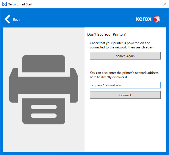
Task: Click the Back text label
Action: click(16, 19)
